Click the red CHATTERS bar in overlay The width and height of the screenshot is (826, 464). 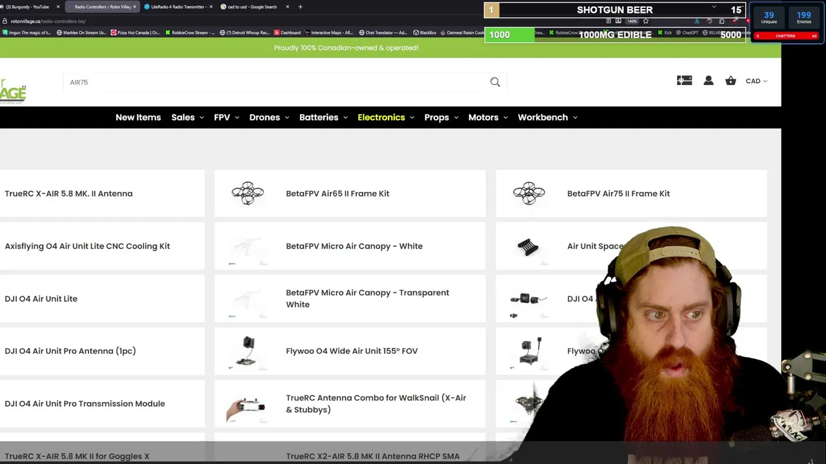point(786,36)
